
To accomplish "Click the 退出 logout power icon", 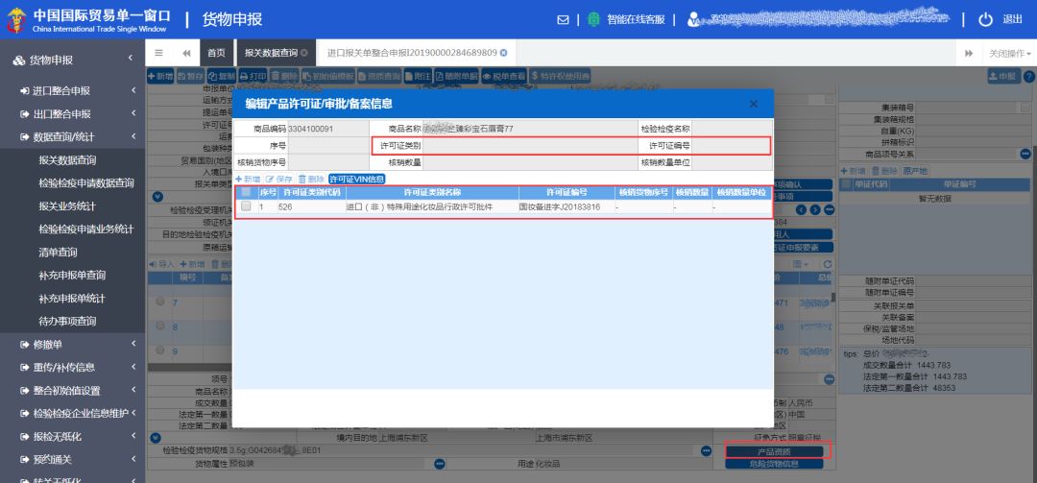I will click(x=985, y=20).
